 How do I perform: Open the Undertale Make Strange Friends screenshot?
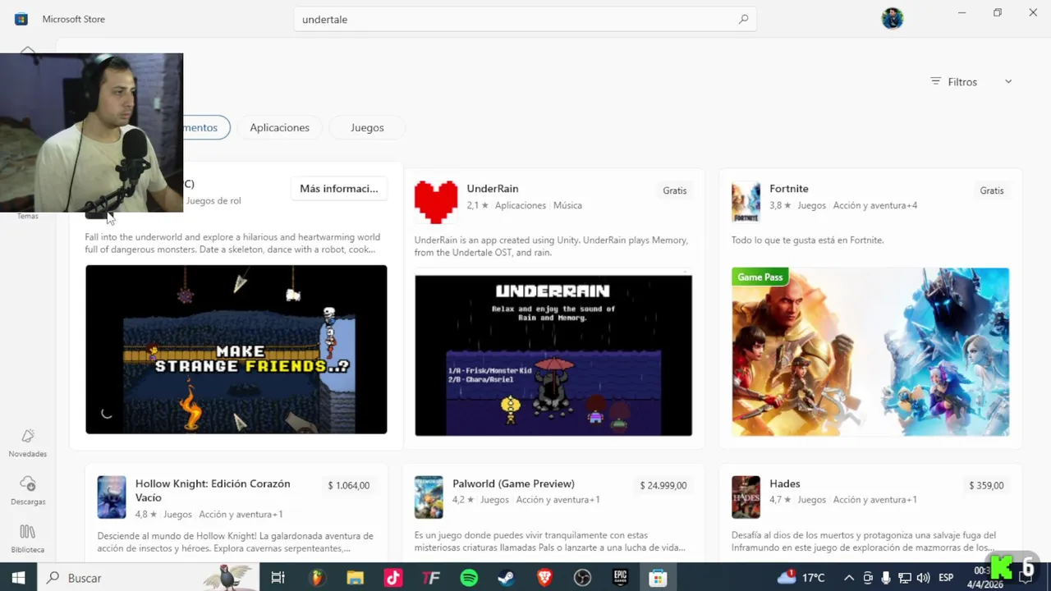coord(236,349)
